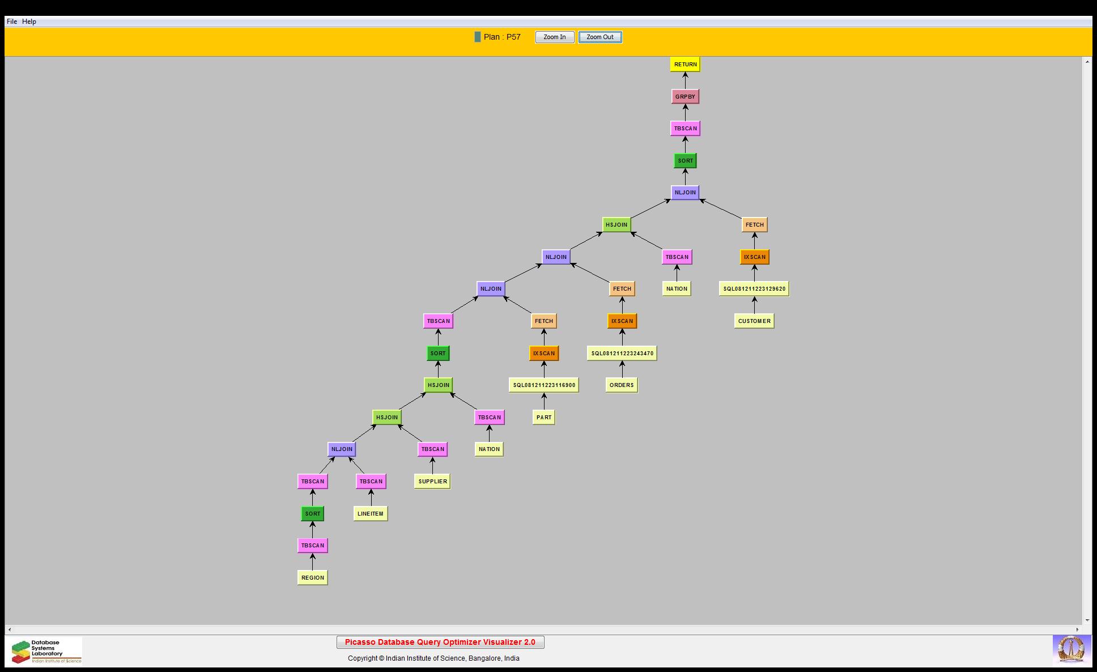The image size is (1097, 672).
Task: Click the CUSTOMER table node
Action: click(754, 321)
